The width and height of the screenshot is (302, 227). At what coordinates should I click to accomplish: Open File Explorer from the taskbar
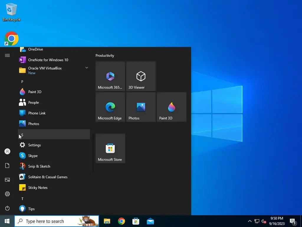tap(107, 221)
